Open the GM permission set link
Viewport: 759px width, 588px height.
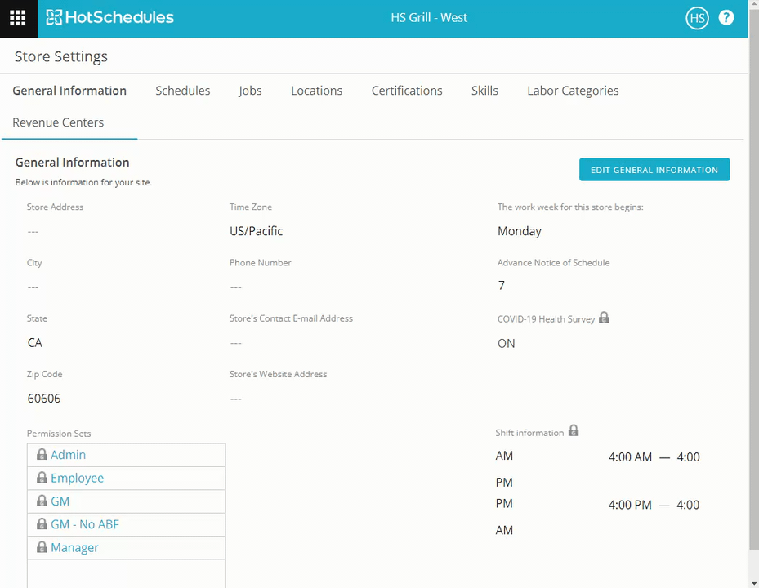tap(60, 501)
